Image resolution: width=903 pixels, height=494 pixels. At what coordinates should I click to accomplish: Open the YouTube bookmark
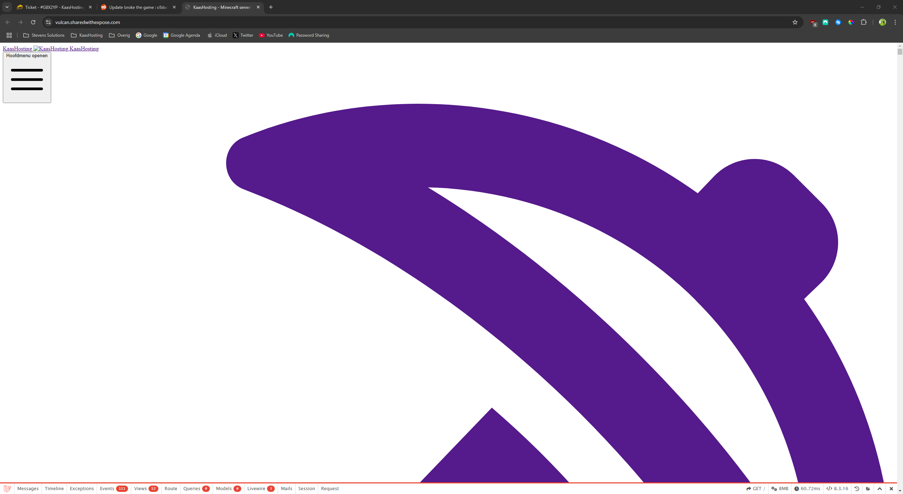[x=271, y=35]
